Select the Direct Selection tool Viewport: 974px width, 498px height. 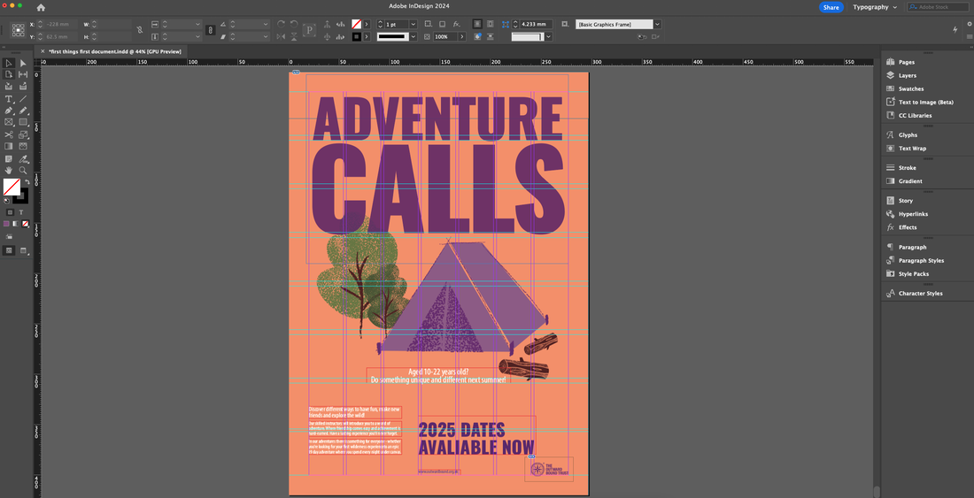[x=23, y=64]
